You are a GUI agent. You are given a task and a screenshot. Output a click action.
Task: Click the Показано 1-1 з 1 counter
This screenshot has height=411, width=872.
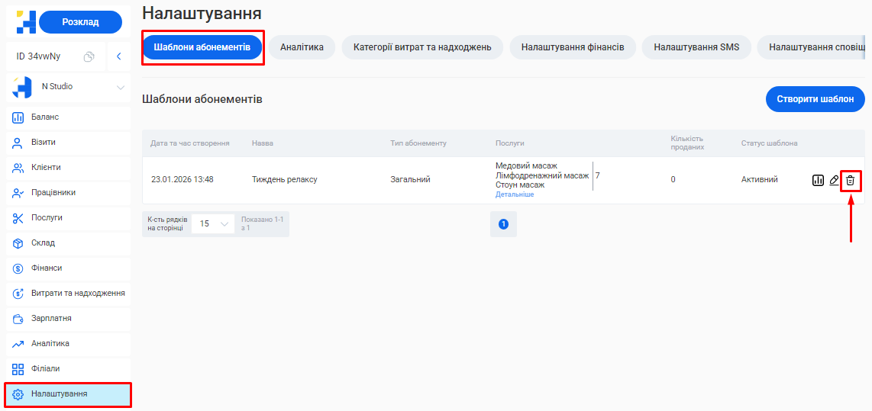[x=262, y=224]
